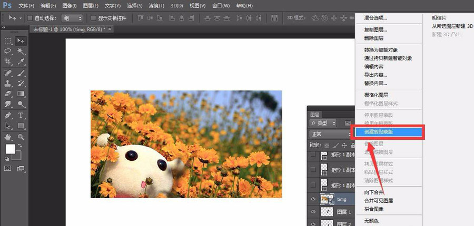This screenshot has height=226, width=474.
Task: Select the Clone Stamp tool
Action: [x=8, y=83]
